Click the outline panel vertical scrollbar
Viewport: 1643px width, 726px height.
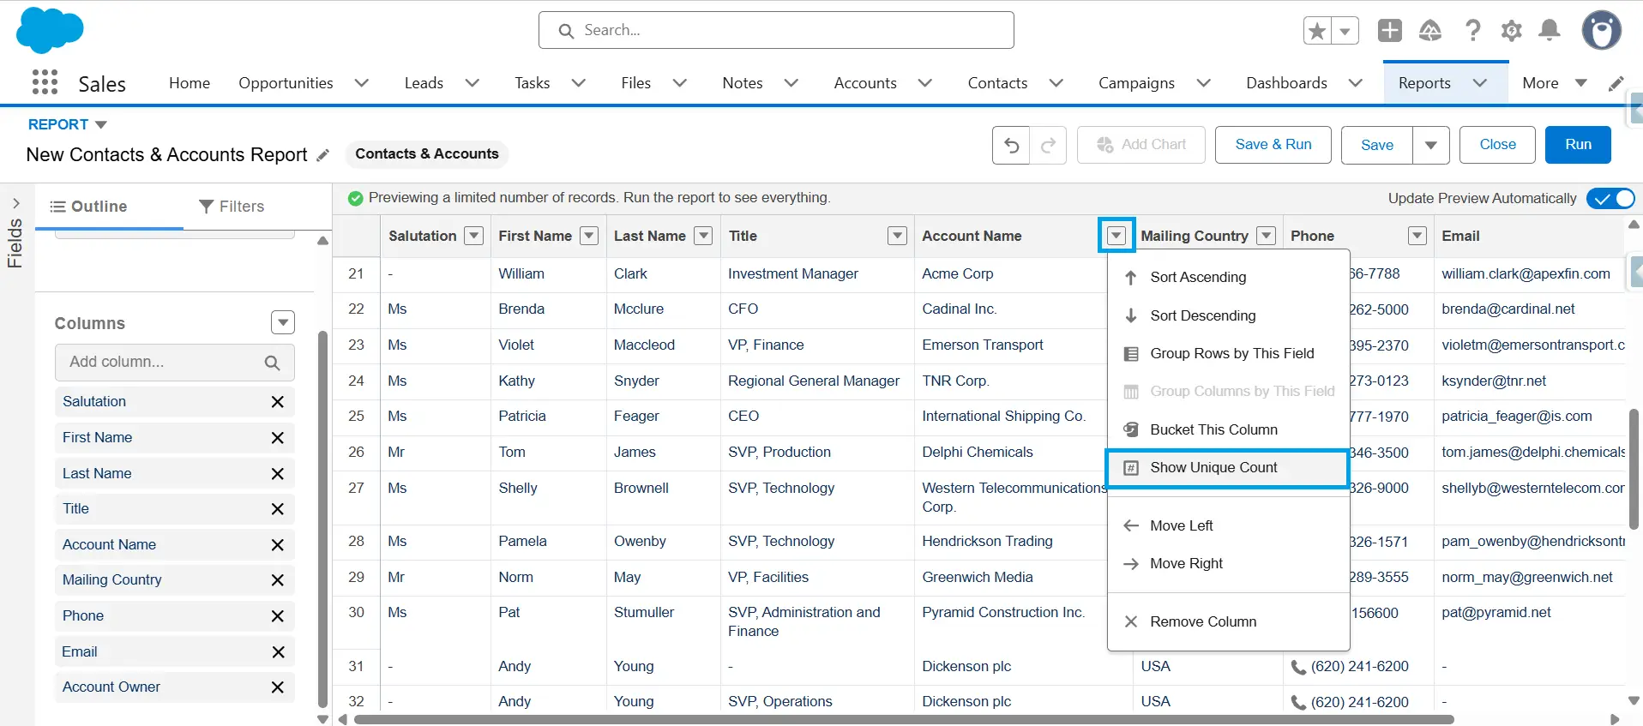322,519
